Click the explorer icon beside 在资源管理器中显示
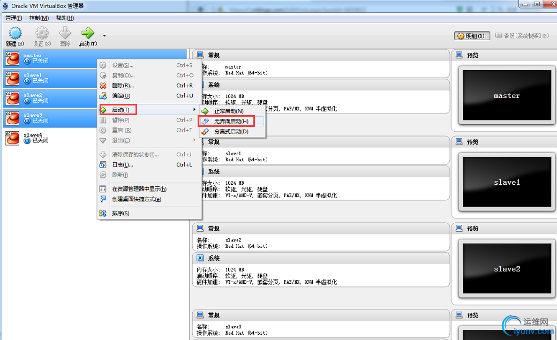 click(x=103, y=189)
